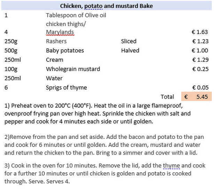
Task: Click the misspelled word 'Marylands'
Action: [x=60, y=32]
